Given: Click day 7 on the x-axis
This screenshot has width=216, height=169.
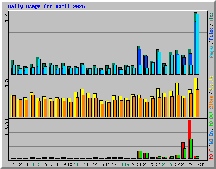Looking at the screenshot, I should tap(52, 164).
